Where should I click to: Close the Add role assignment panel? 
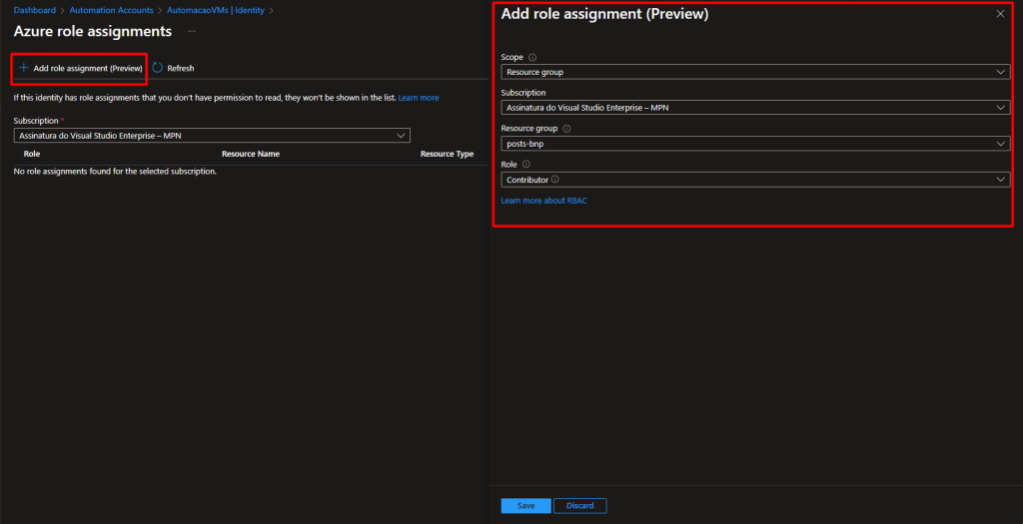pos(1000,14)
